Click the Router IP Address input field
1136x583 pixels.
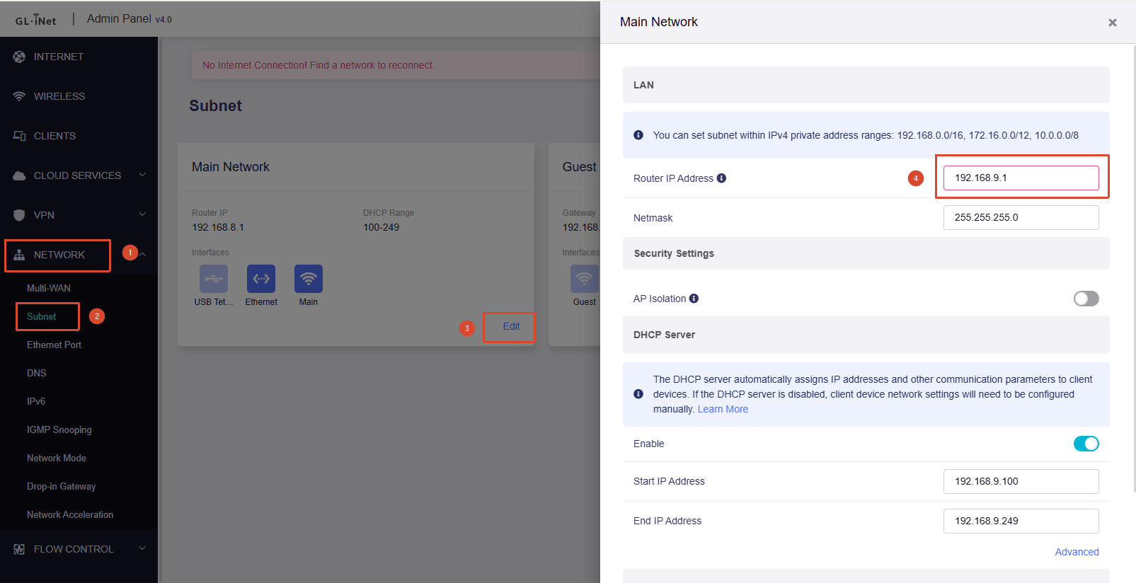click(x=1021, y=178)
